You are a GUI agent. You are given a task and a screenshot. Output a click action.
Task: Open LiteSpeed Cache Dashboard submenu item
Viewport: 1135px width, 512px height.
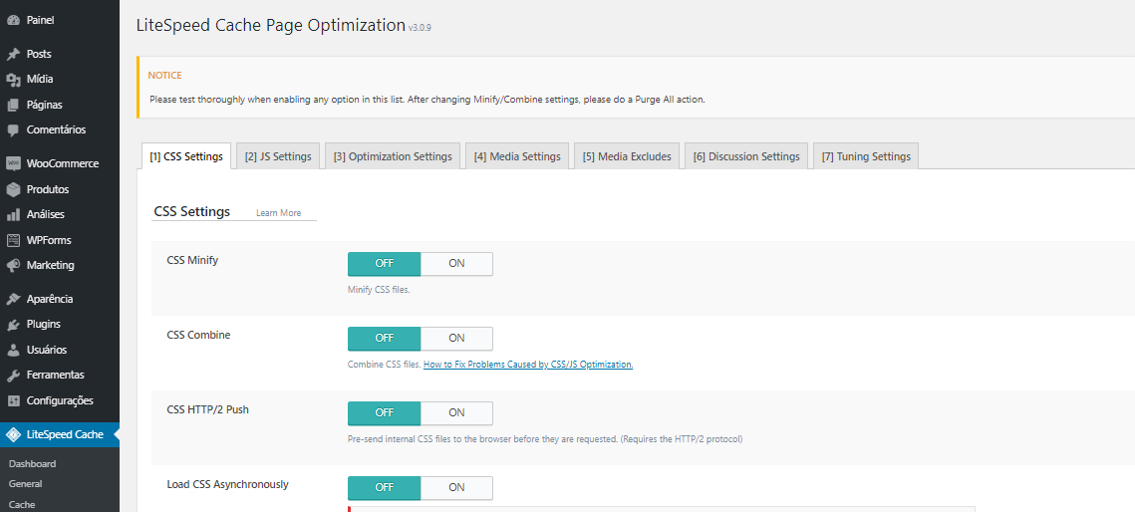pyautogui.click(x=32, y=464)
